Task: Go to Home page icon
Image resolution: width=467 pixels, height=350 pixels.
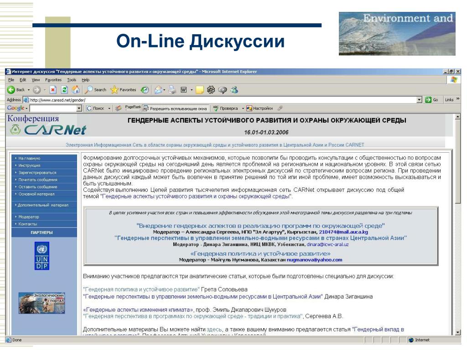Action: click(x=76, y=90)
